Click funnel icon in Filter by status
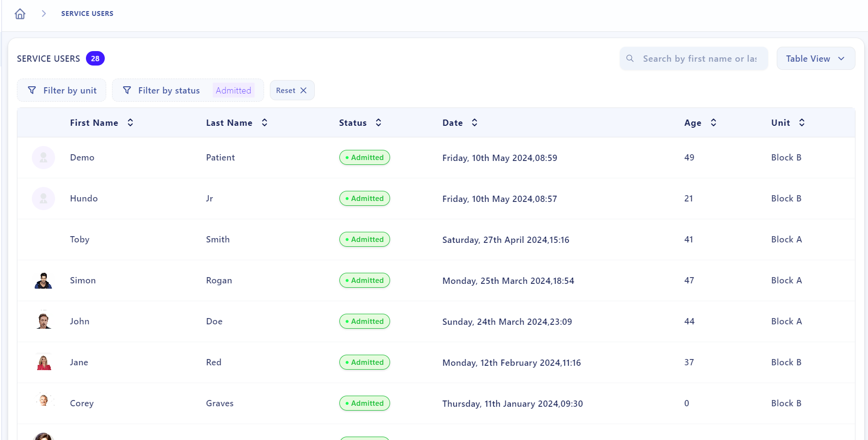The width and height of the screenshot is (868, 440). (x=127, y=90)
